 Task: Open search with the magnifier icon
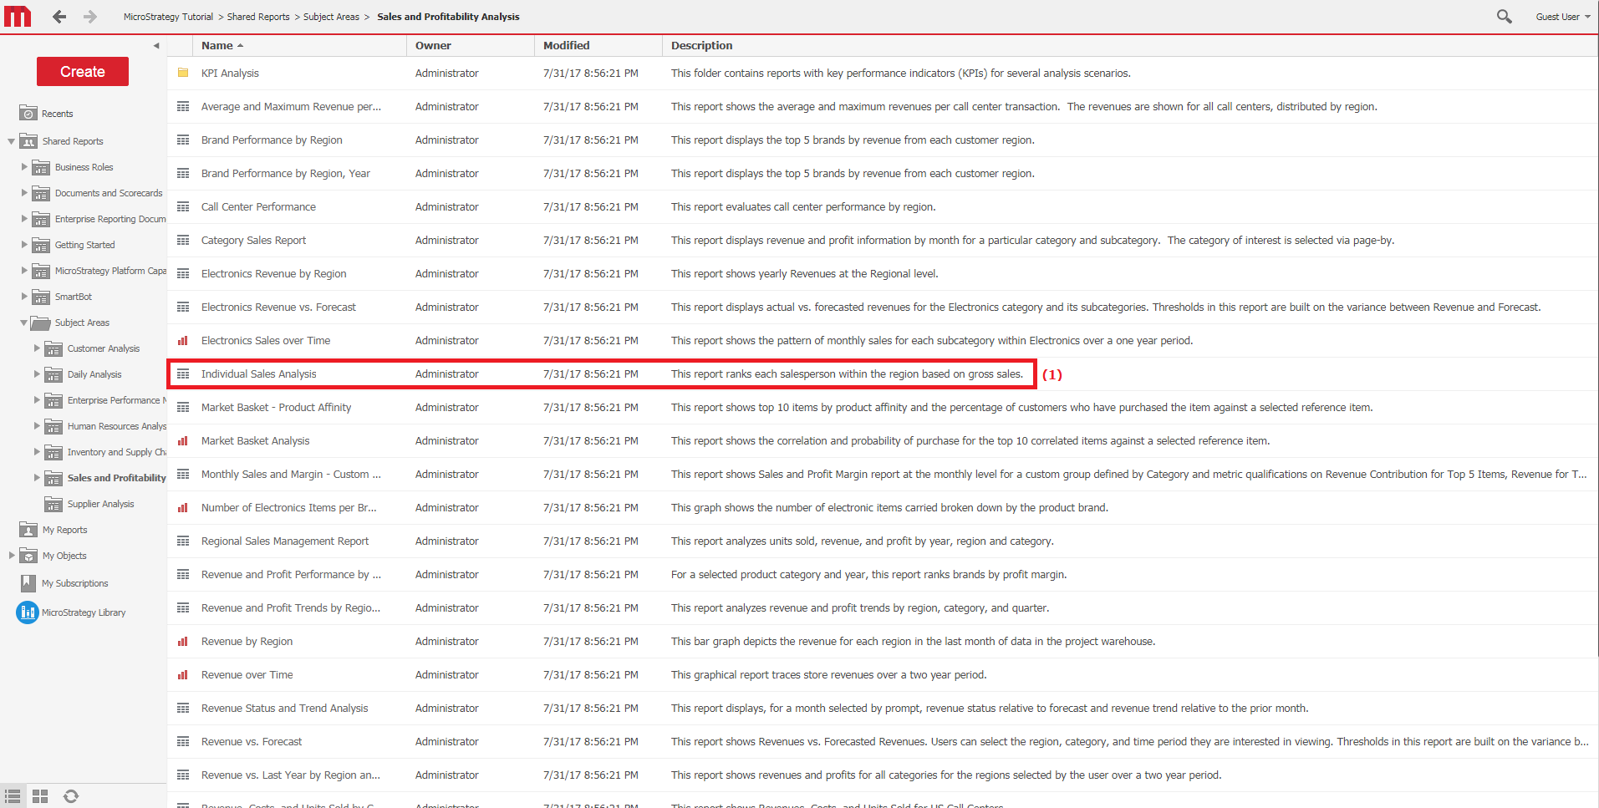point(1504,17)
